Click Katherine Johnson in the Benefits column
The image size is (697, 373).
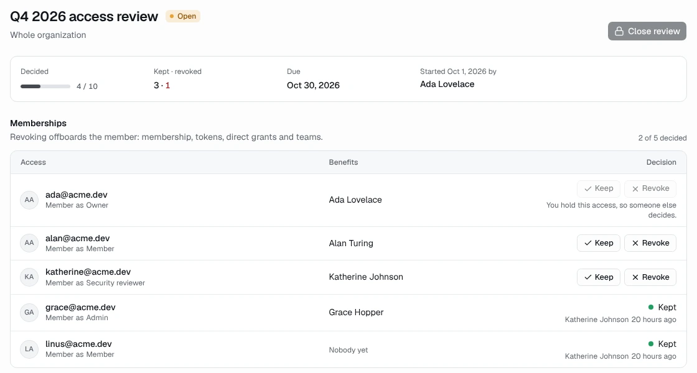coord(366,277)
